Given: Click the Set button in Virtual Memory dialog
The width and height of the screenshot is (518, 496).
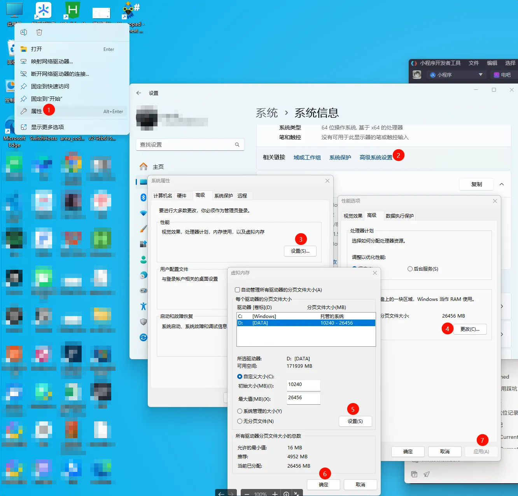Looking at the screenshot, I should pos(355,421).
